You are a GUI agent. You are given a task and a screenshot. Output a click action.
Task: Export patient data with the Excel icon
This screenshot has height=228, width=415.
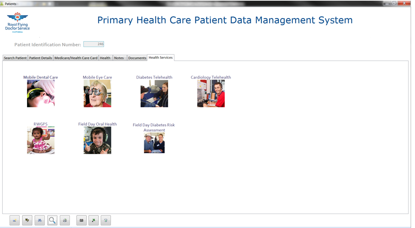click(x=93, y=220)
